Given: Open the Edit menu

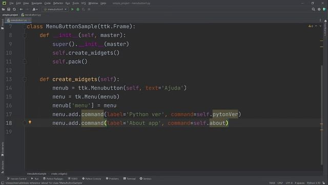Looking at the screenshot, I should point(18,3).
